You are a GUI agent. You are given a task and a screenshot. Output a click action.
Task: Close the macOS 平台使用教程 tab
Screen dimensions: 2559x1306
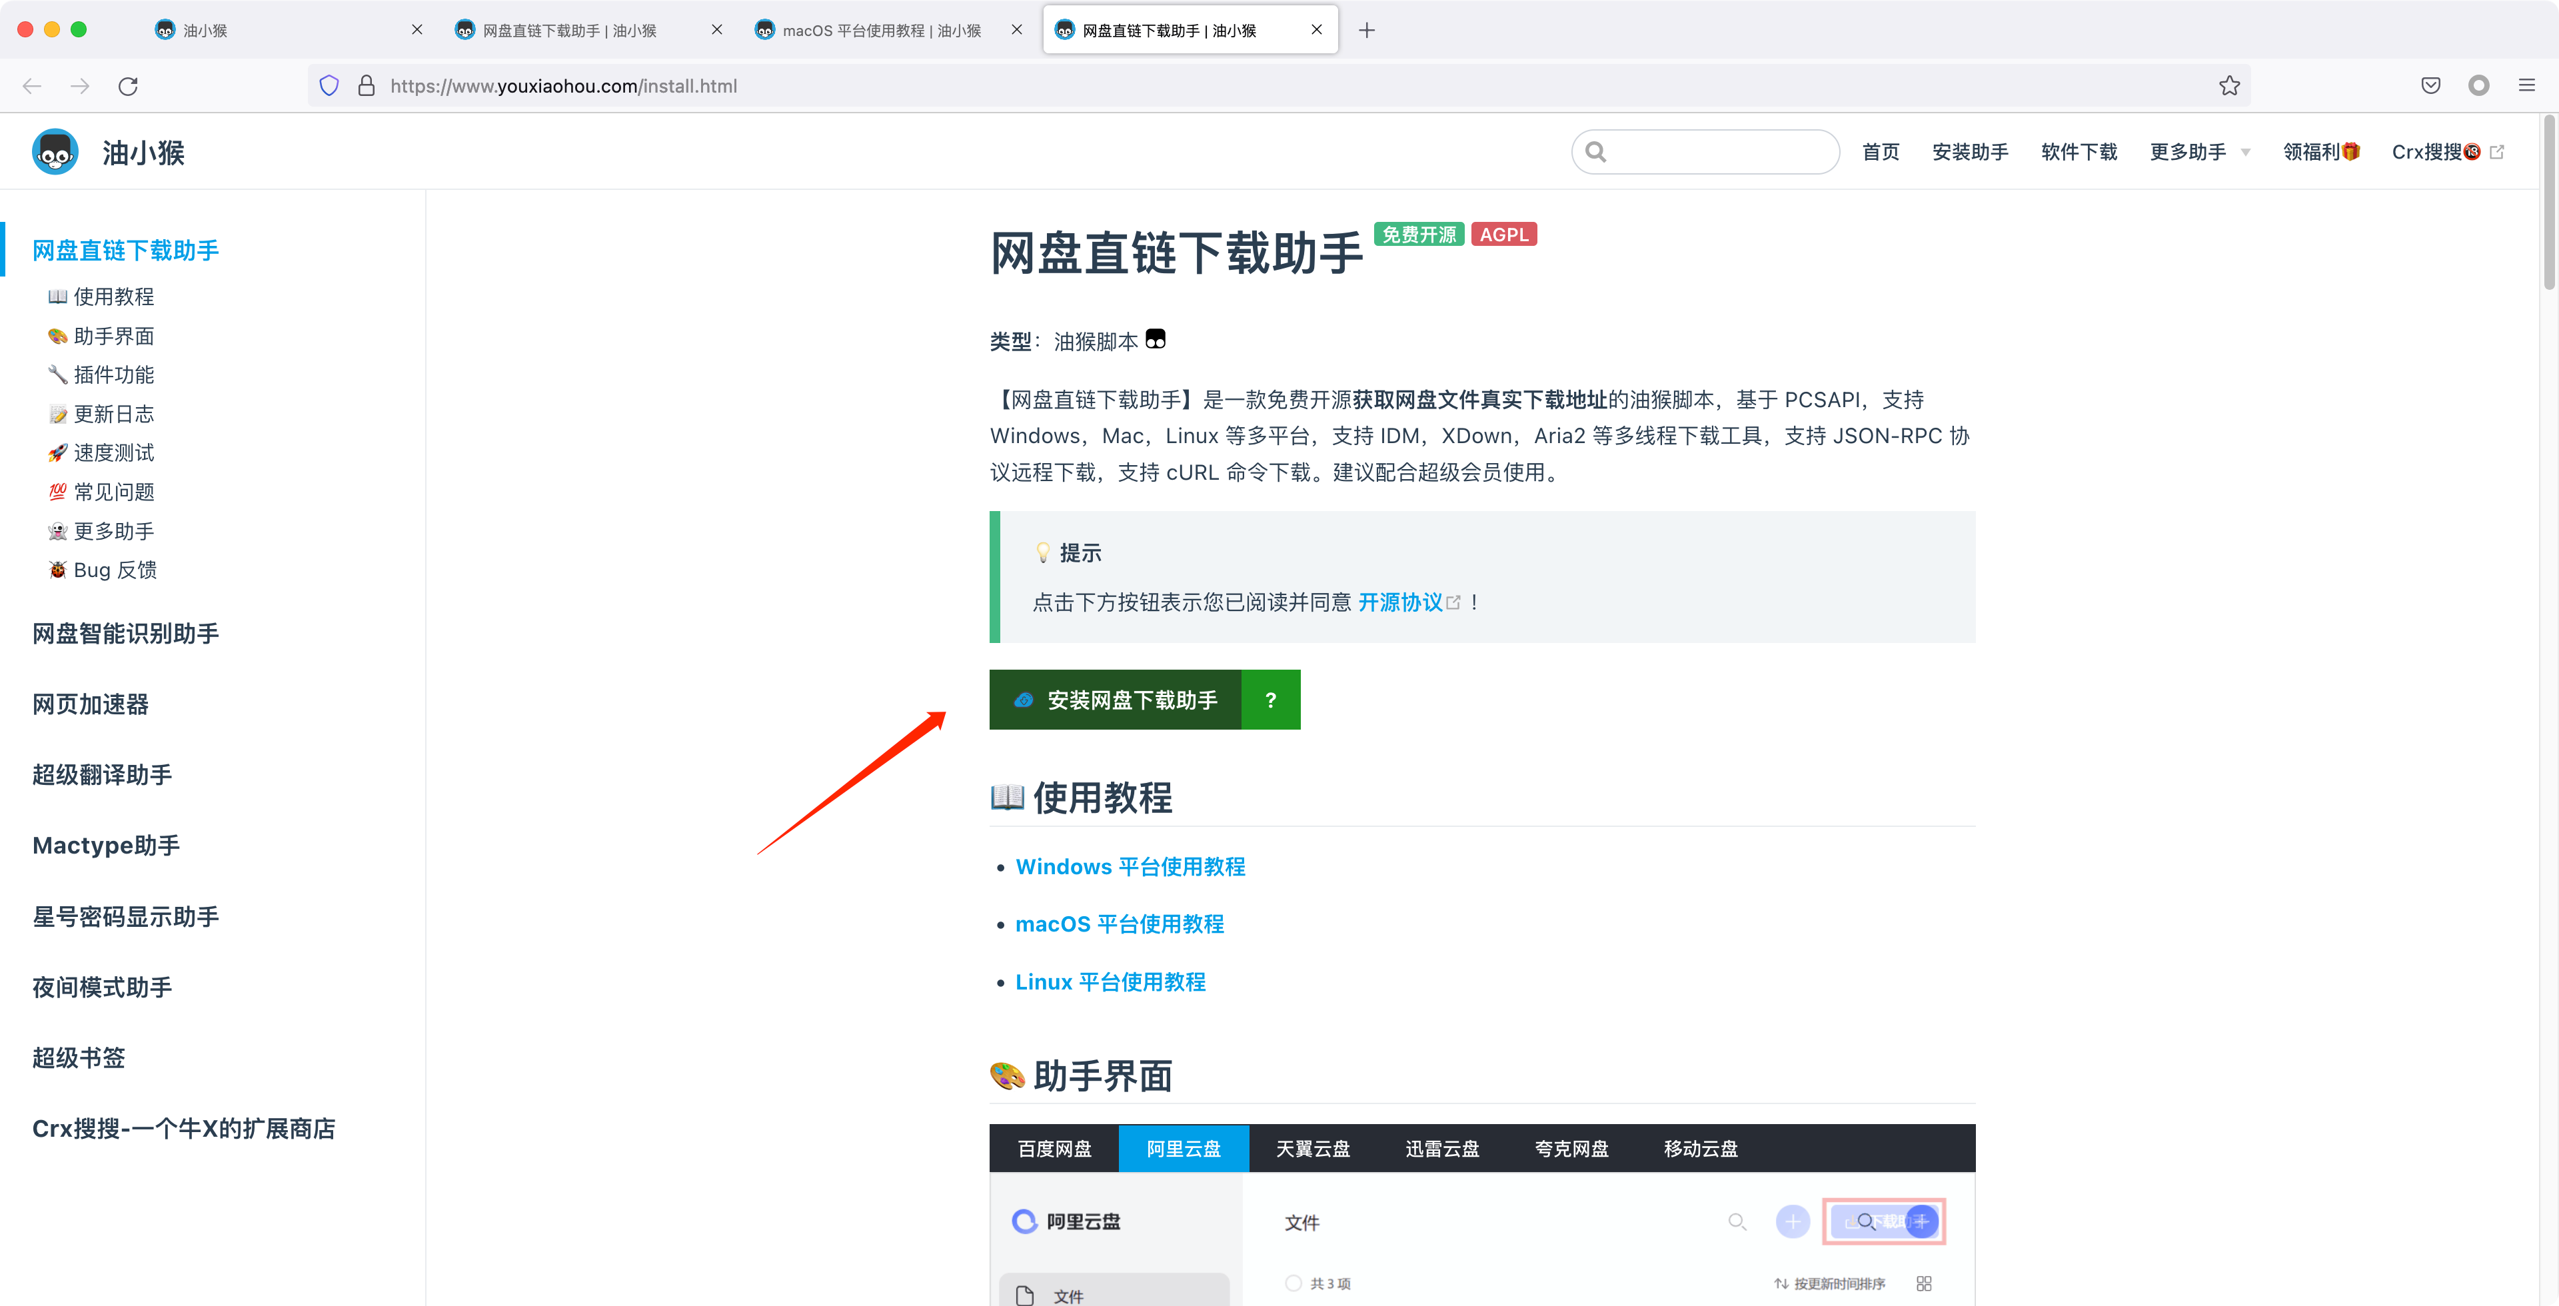click(x=1016, y=30)
